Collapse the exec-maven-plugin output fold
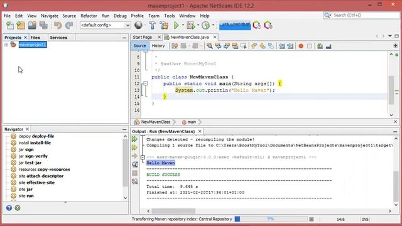This screenshot has width=402, height=226. (x=143, y=157)
